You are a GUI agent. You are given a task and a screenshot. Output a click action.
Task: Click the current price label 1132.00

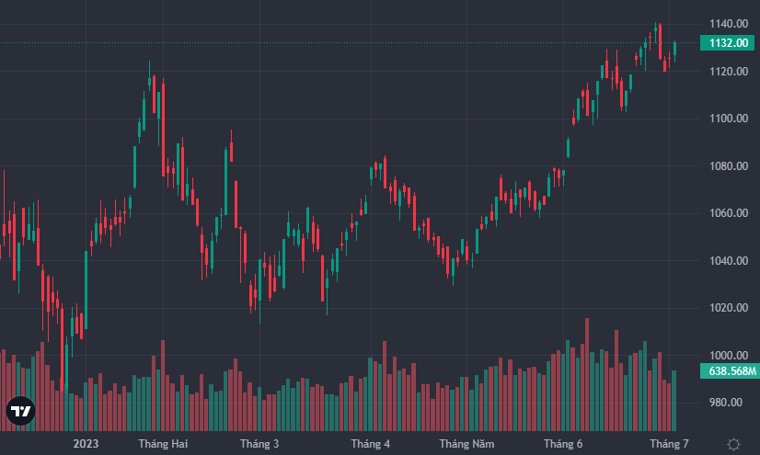pos(728,42)
